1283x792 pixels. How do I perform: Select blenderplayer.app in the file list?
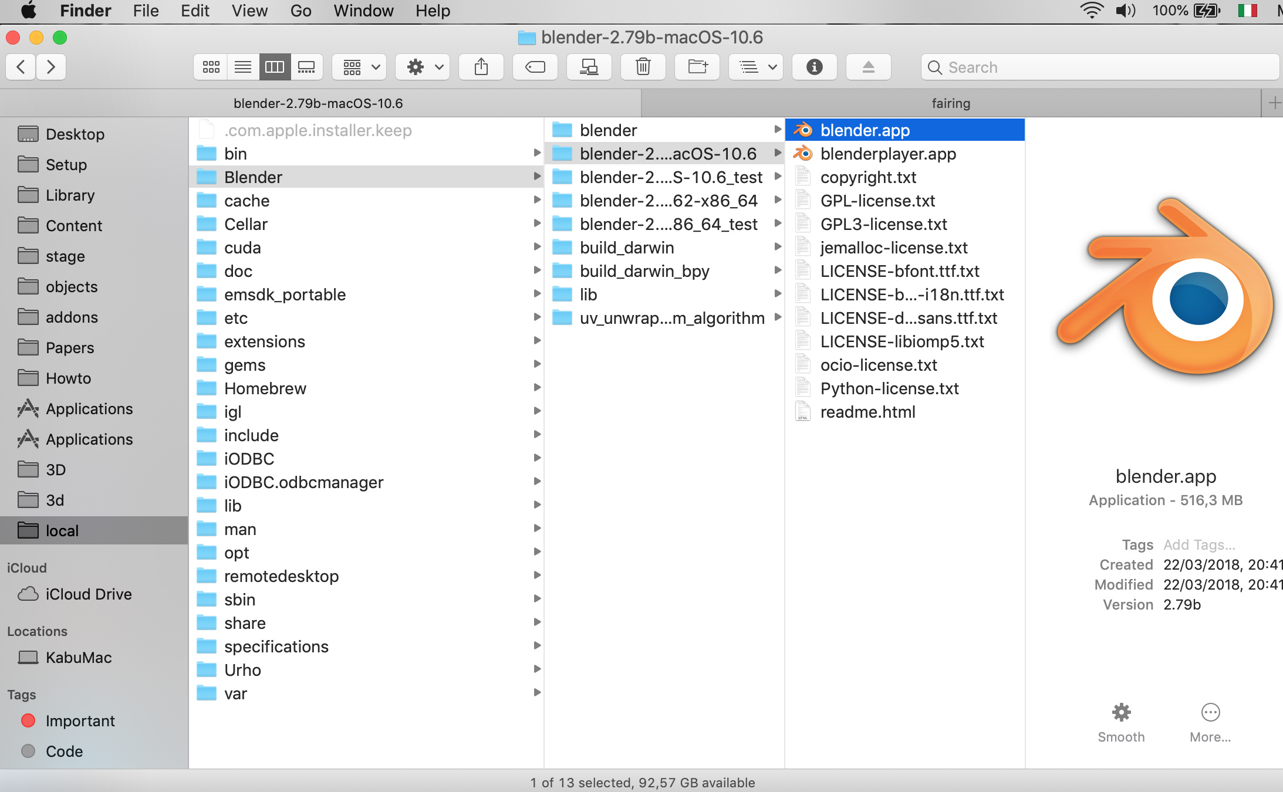click(887, 153)
